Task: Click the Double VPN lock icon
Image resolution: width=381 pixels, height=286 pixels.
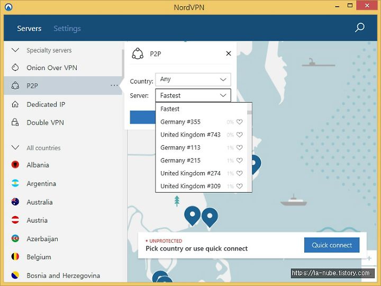Action: click(15, 122)
